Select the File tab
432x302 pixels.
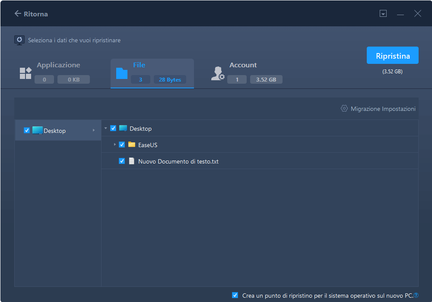point(152,73)
